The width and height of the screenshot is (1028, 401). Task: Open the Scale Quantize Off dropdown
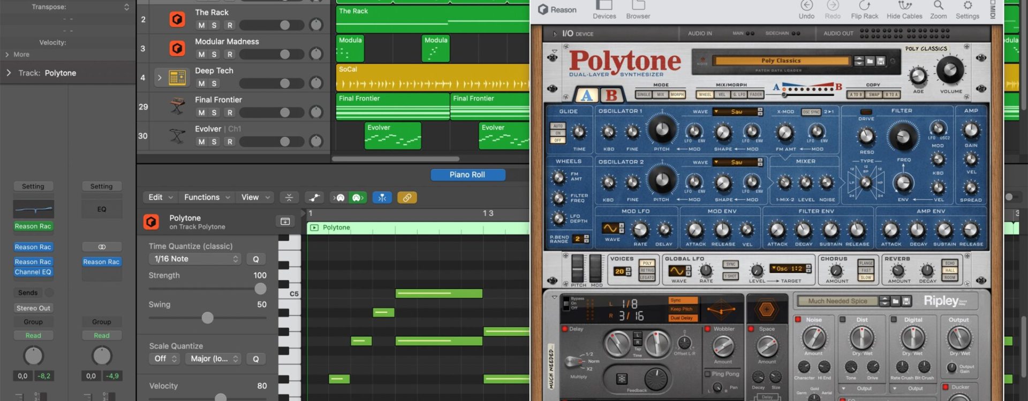pyautogui.click(x=164, y=359)
